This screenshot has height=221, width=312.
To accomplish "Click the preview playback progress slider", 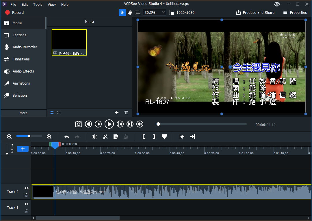I will (x=202, y=124).
